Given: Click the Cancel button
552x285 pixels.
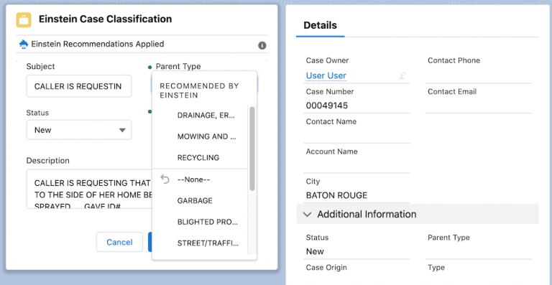Looking at the screenshot, I should pos(119,242).
